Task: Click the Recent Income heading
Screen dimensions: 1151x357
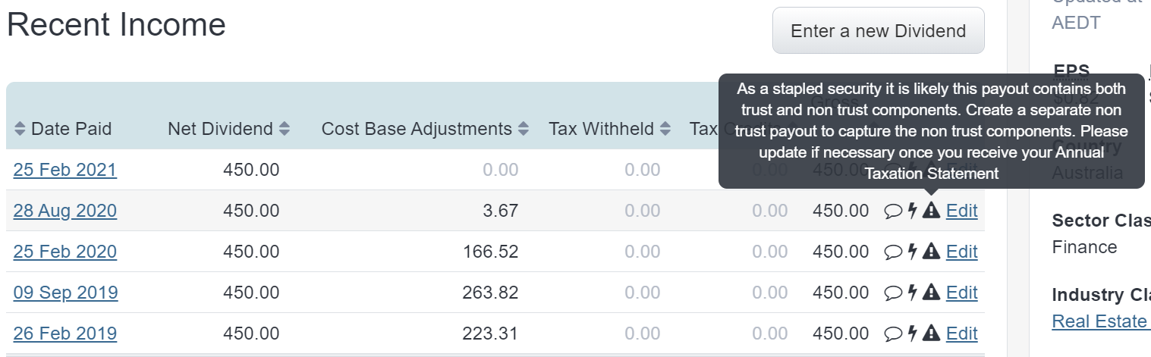Action: pos(116,25)
